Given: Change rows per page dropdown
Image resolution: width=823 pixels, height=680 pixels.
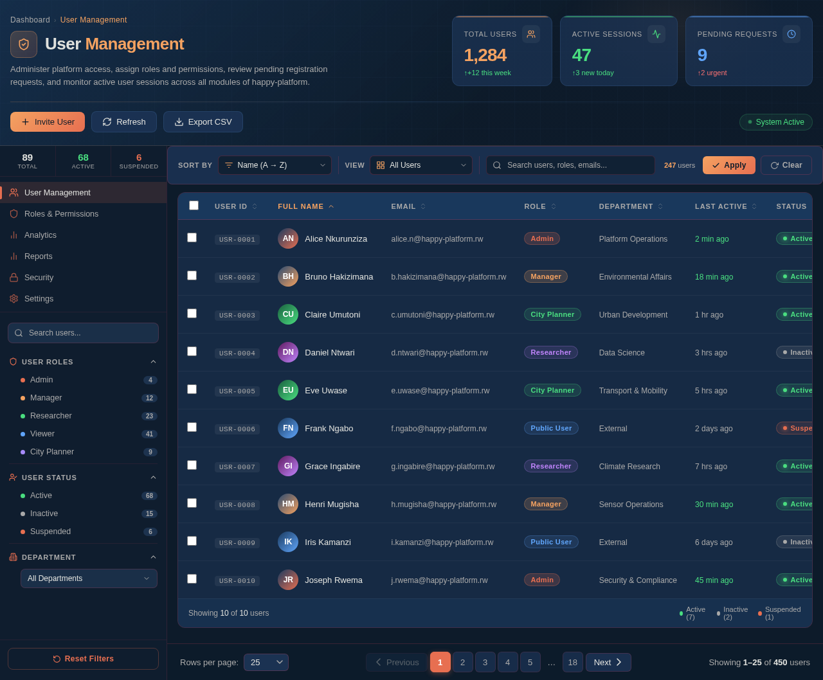Looking at the screenshot, I should [x=266, y=662].
